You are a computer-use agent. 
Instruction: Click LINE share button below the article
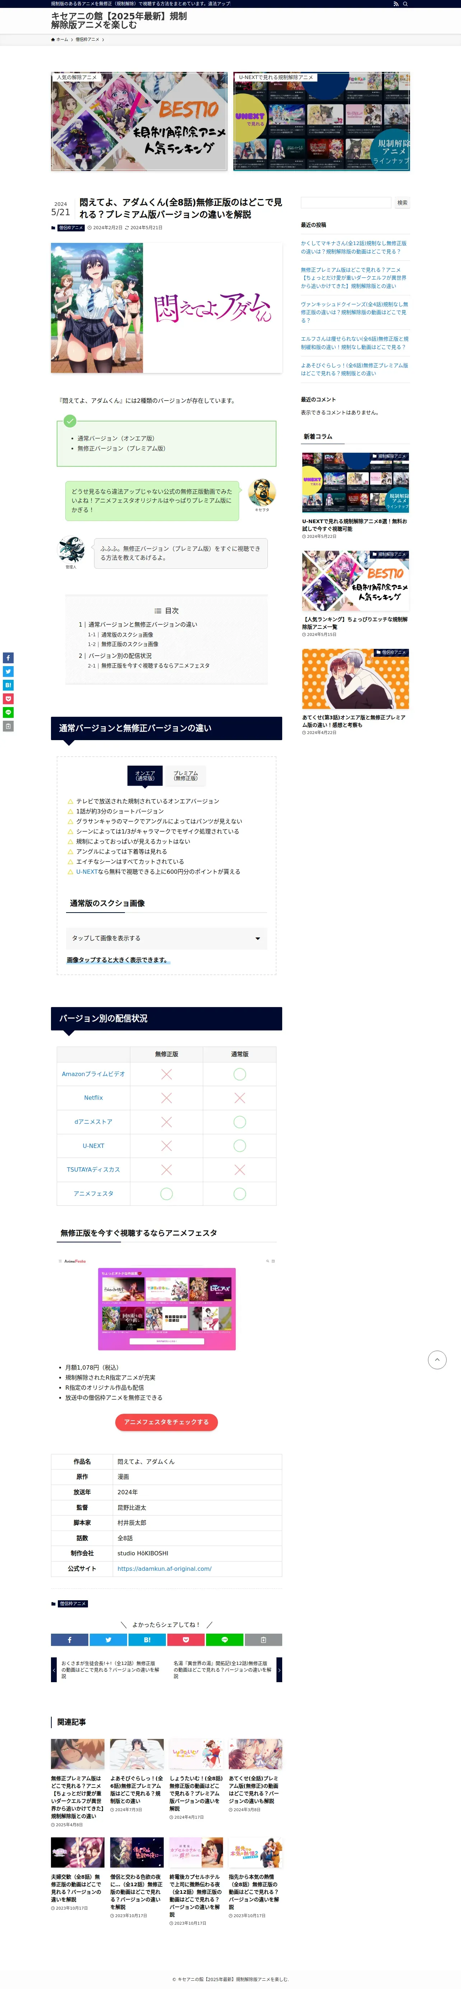224,1639
